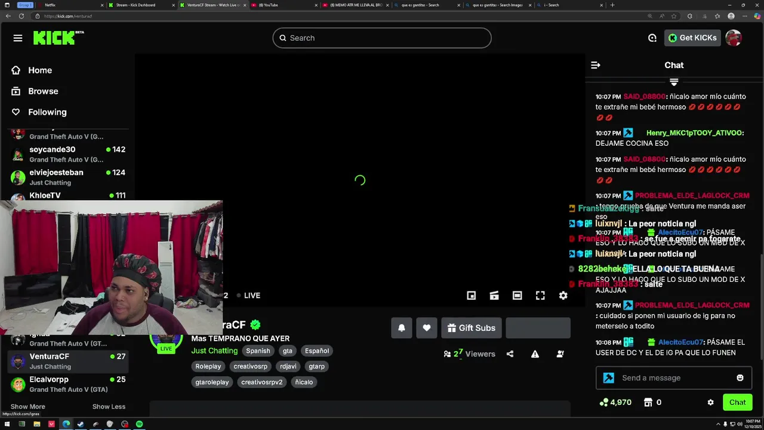Switch to the YouTube browser tab
The height and width of the screenshot is (430, 764).
click(284, 5)
